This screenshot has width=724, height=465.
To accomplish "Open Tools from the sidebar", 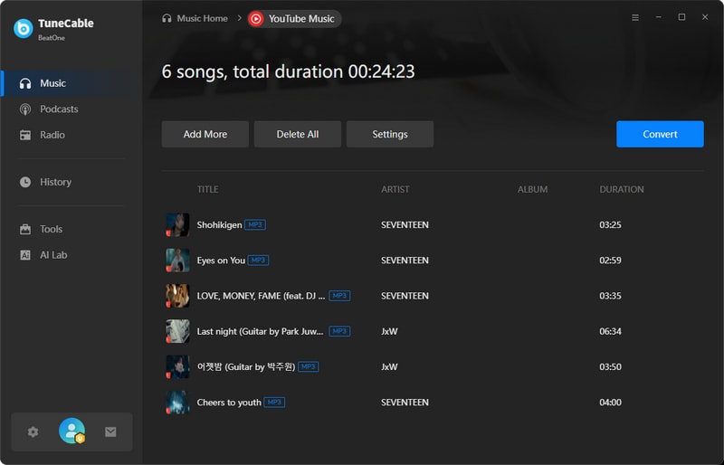I will point(51,230).
